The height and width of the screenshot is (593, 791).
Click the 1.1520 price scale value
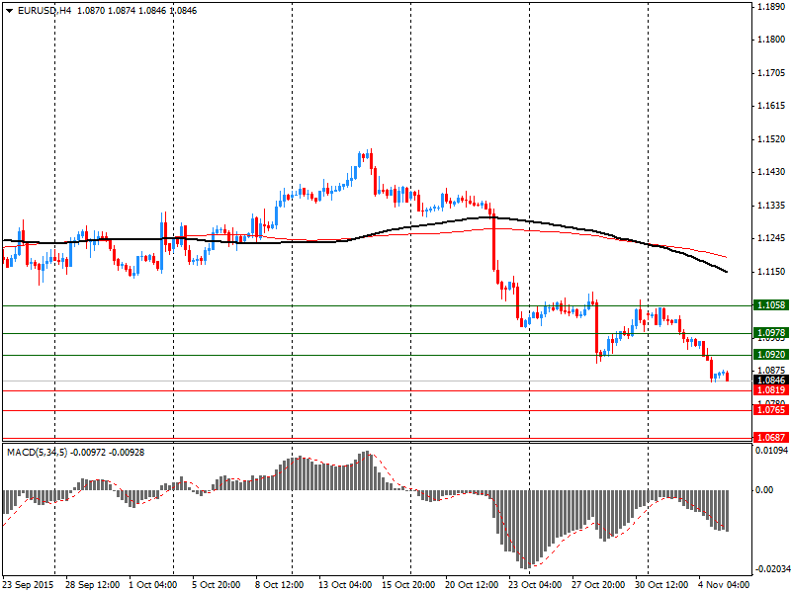tap(771, 139)
